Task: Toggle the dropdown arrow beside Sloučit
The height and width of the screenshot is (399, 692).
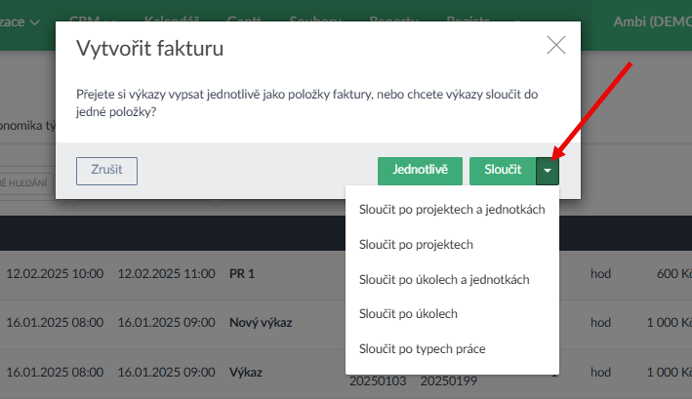Action: [x=549, y=170]
